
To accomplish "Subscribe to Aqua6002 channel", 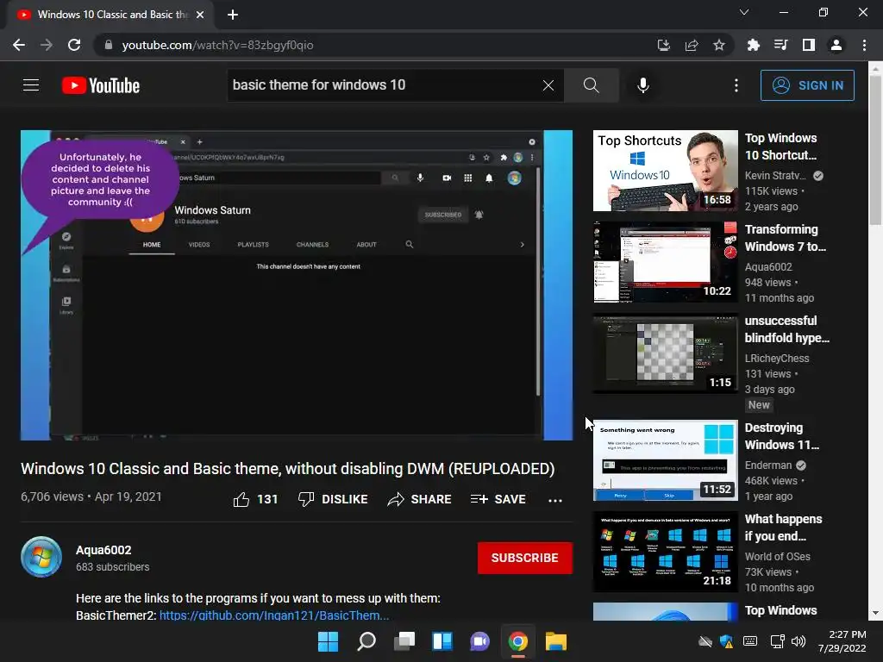I will click(x=525, y=558).
